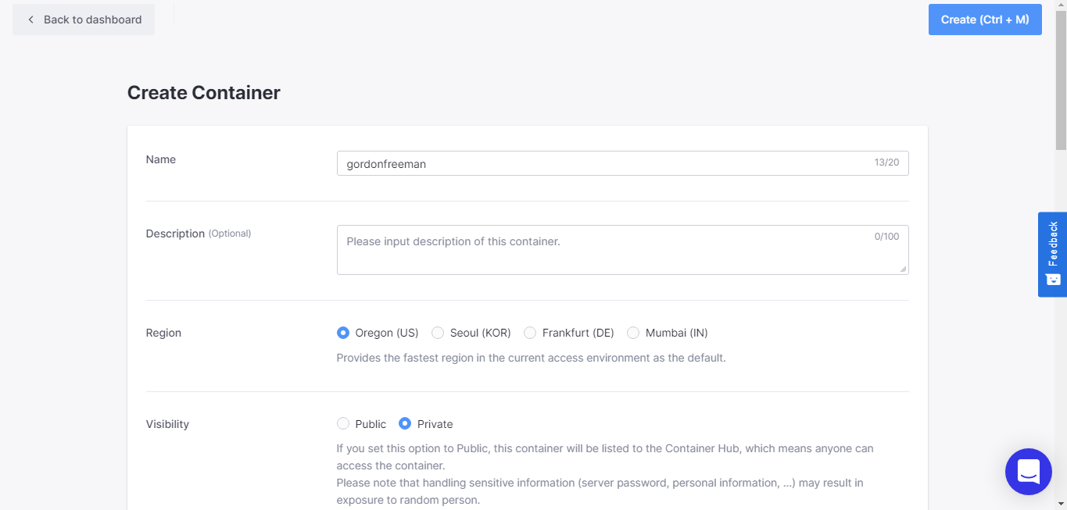Screen dimensions: 1067x510
Task: Click the Create Container page heading
Action: 203,93
